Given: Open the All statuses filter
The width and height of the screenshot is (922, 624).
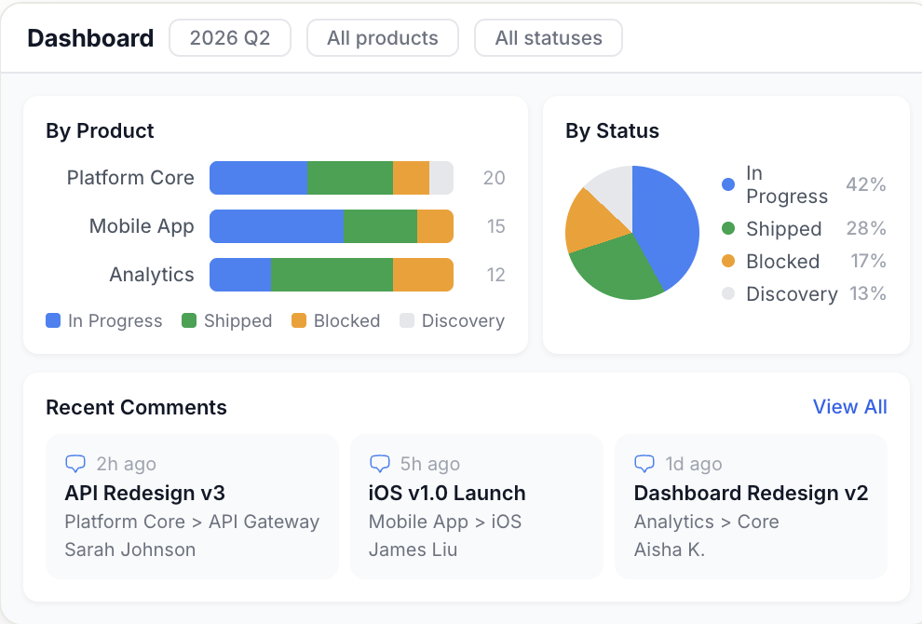Looking at the screenshot, I should (x=548, y=38).
